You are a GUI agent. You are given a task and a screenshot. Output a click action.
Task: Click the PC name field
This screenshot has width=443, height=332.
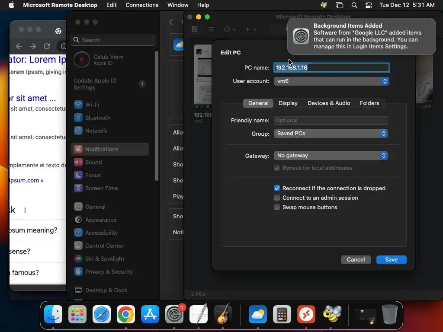point(331,68)
